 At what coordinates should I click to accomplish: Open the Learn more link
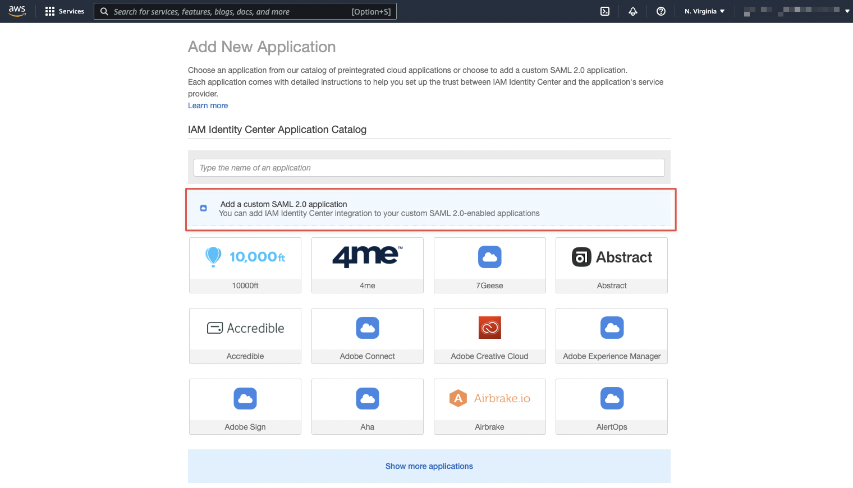(x=208, y=105)
